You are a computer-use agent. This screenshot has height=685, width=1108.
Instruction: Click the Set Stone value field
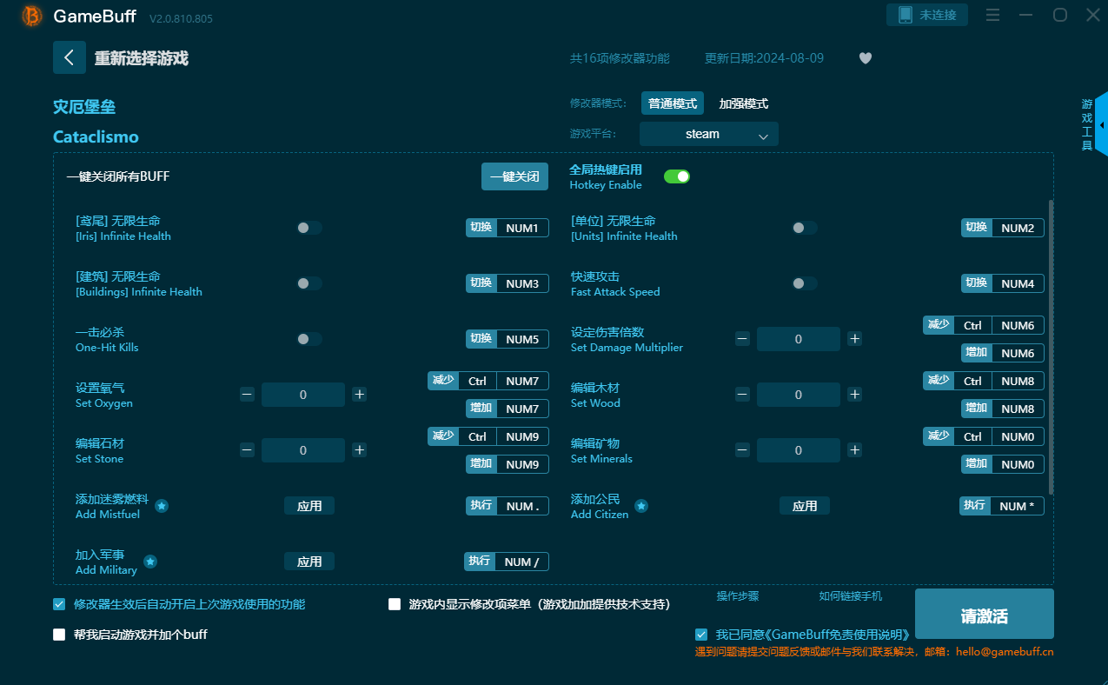click(303, 450)
